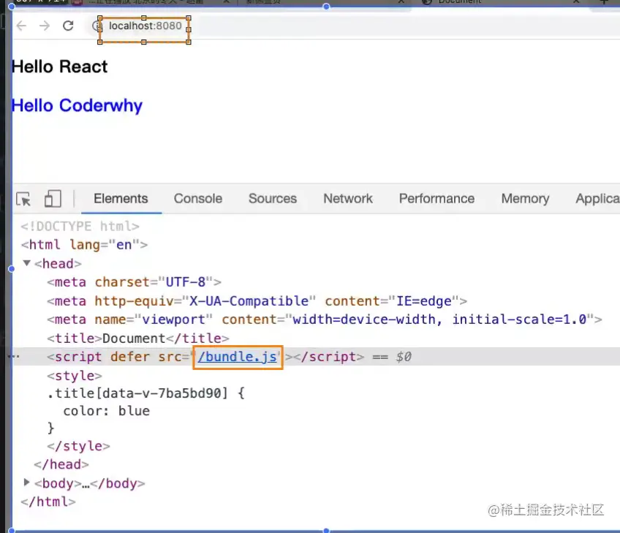This screenshot has height=533, width=620.
Task: Activate the inspect element picker icon
Action: pos(23,199)
